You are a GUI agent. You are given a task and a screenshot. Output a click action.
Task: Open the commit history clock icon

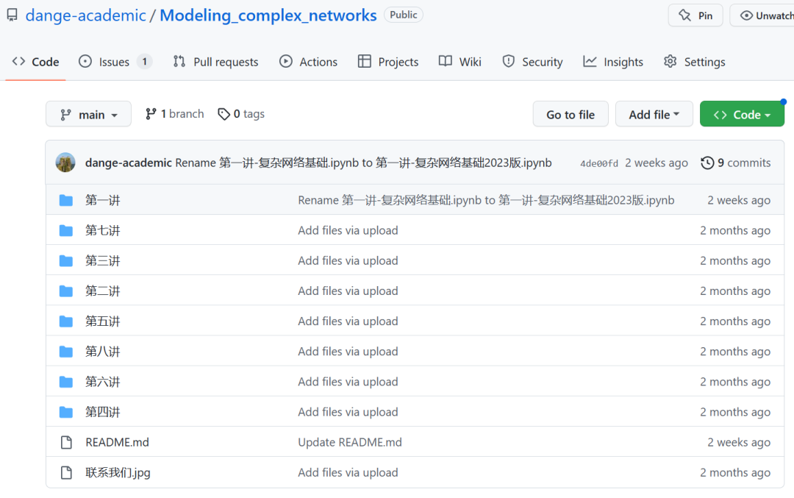coord(708,163)
